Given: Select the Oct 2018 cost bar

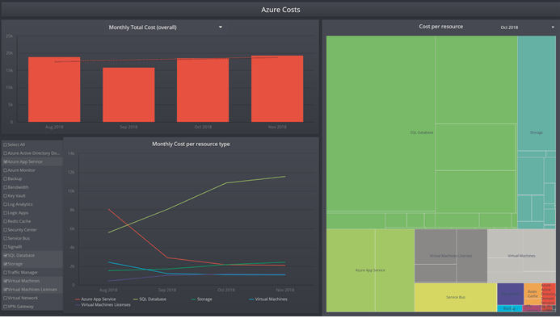Looking at the screenshot, I should click(203, 90).
